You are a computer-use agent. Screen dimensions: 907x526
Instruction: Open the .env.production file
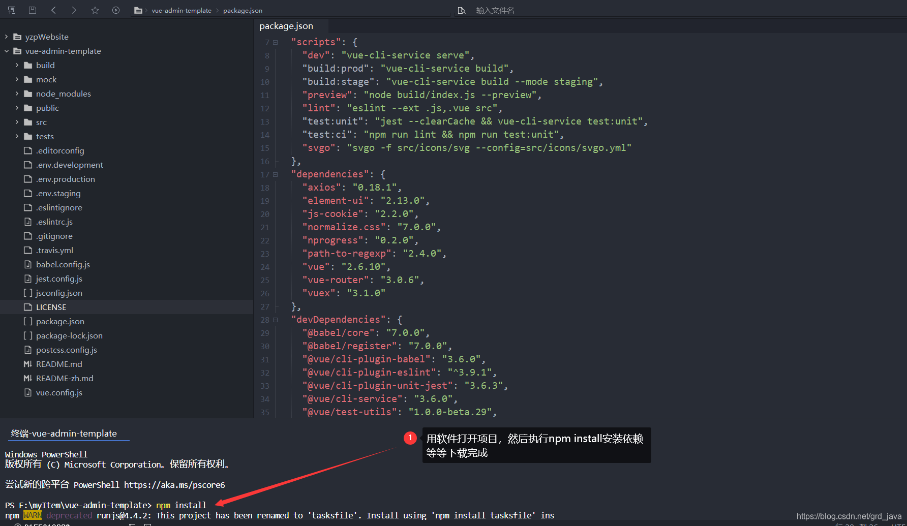click(x=65, y=179)
